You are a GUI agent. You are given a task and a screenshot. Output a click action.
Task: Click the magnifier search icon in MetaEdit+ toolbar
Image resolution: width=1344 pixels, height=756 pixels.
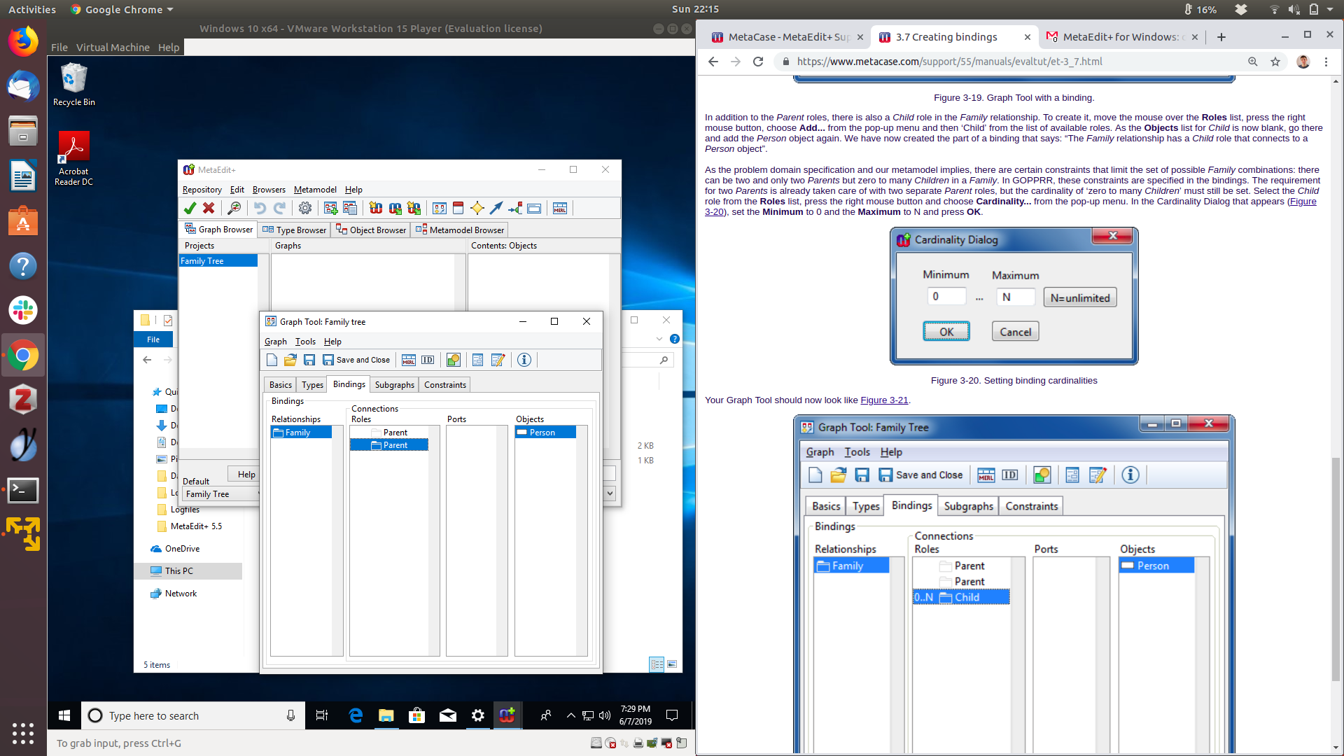pyautogui.click(x=234, y=208)
